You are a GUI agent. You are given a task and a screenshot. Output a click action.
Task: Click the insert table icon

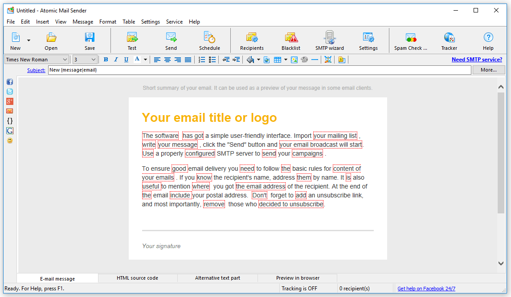[278, 60]
